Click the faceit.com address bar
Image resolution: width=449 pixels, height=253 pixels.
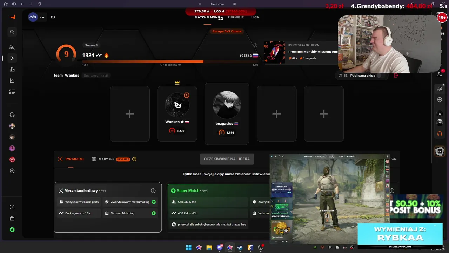217,4
